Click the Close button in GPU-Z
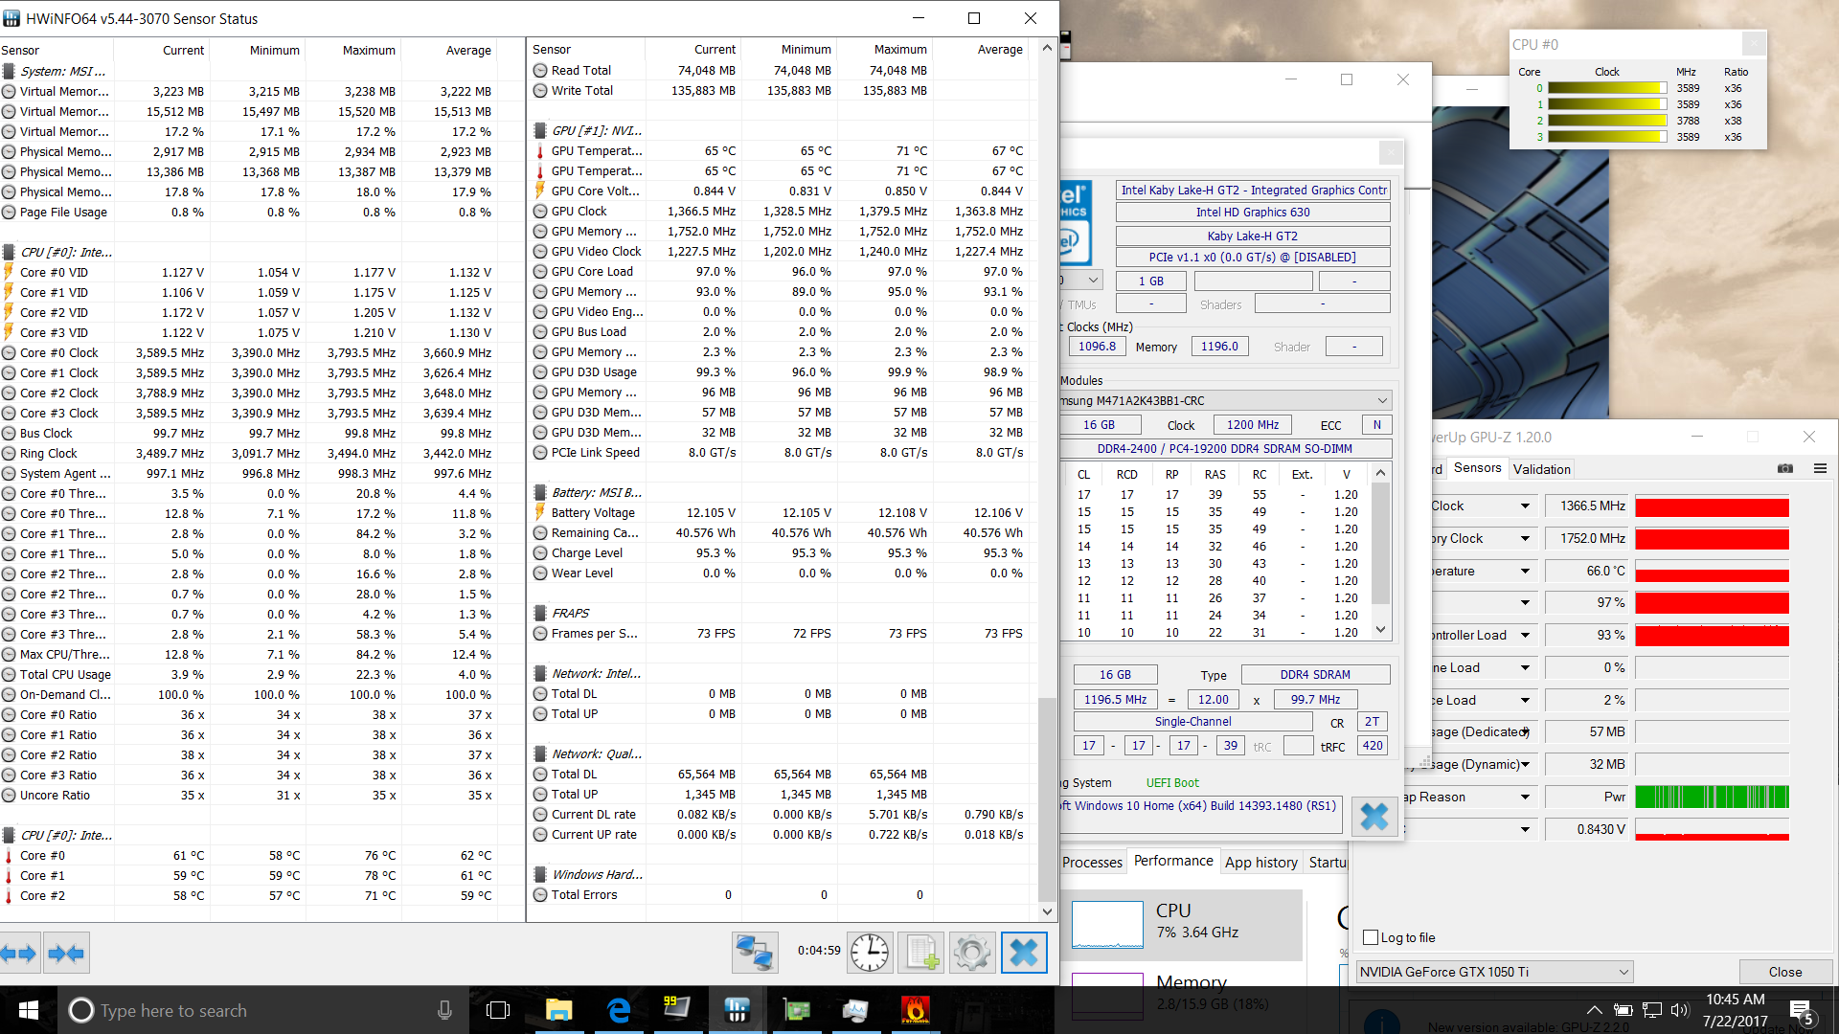Image resolution: width=1839 pixels, height=1034 pixels. 1784,972
